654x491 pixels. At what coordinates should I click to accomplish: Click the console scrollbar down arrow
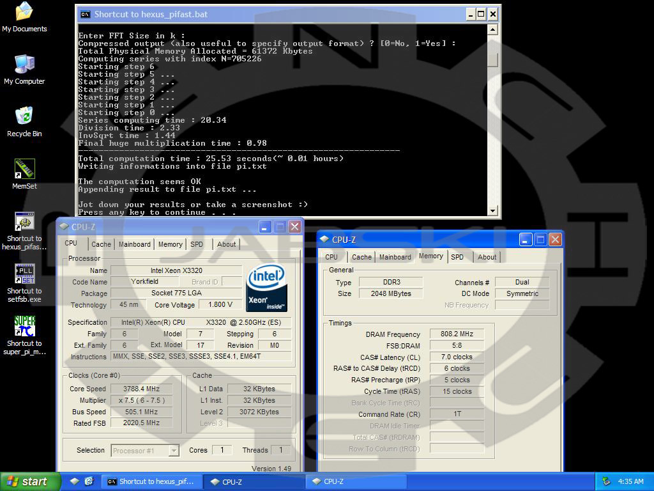coord(492,210)
